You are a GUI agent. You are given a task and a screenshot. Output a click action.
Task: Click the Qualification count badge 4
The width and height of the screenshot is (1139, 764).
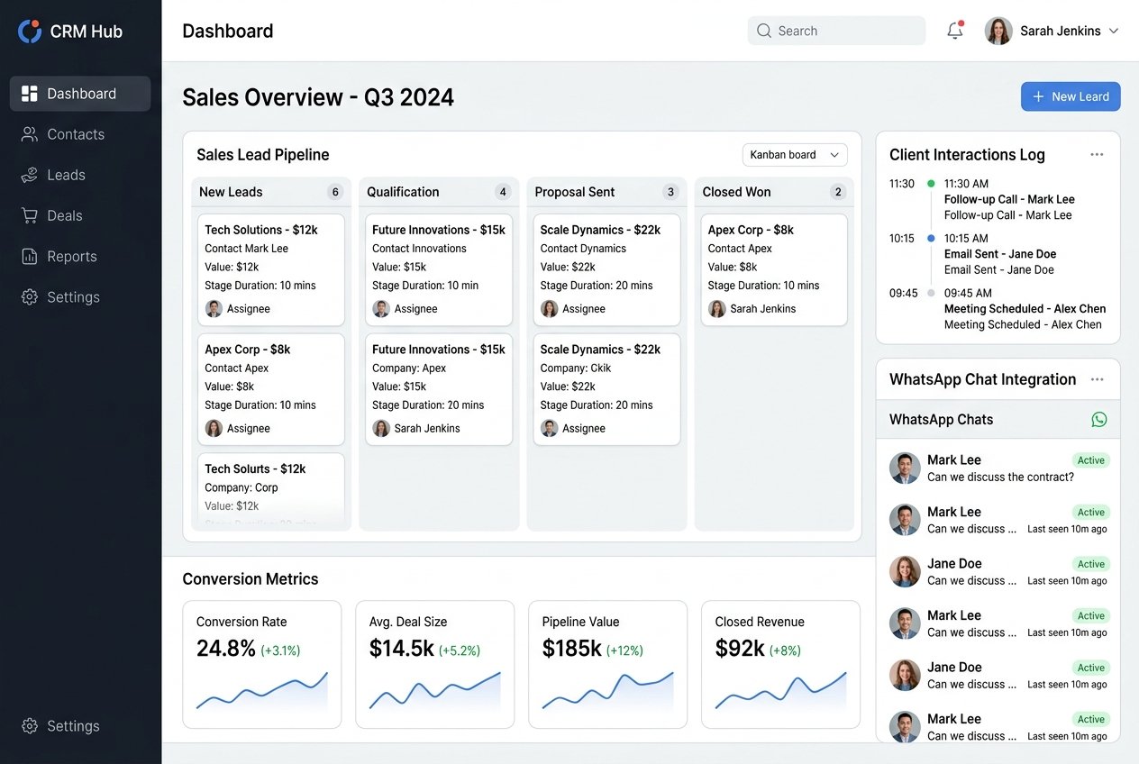[x=503, y=192]
